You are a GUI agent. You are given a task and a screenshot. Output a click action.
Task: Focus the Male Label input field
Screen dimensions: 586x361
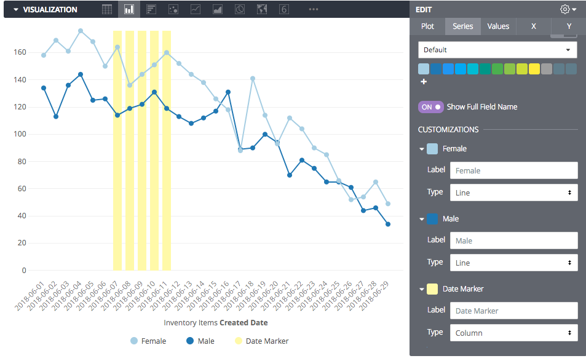point(514,240)
